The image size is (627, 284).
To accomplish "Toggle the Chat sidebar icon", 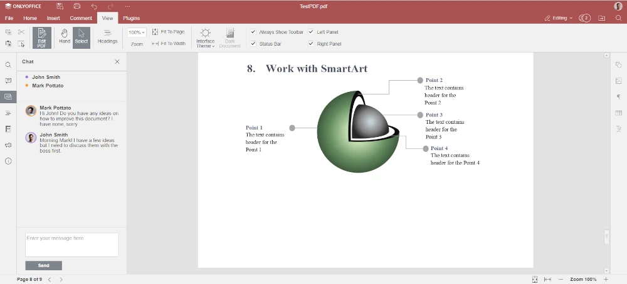I will point(8,96).
